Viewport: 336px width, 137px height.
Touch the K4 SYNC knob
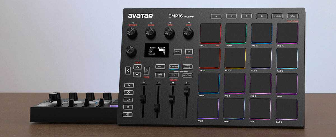[188, 33]
